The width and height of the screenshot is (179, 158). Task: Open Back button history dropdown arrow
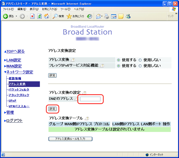pos(16,16)
